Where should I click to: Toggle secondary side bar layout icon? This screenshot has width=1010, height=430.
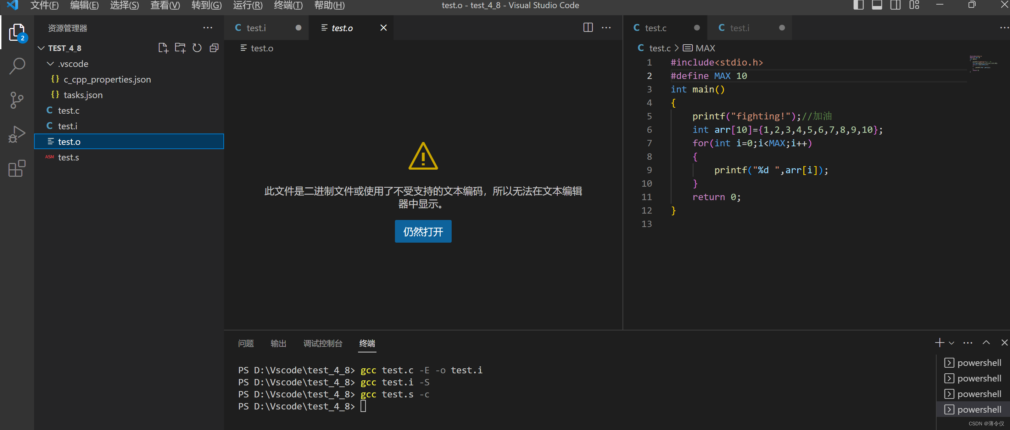[895, 5]
